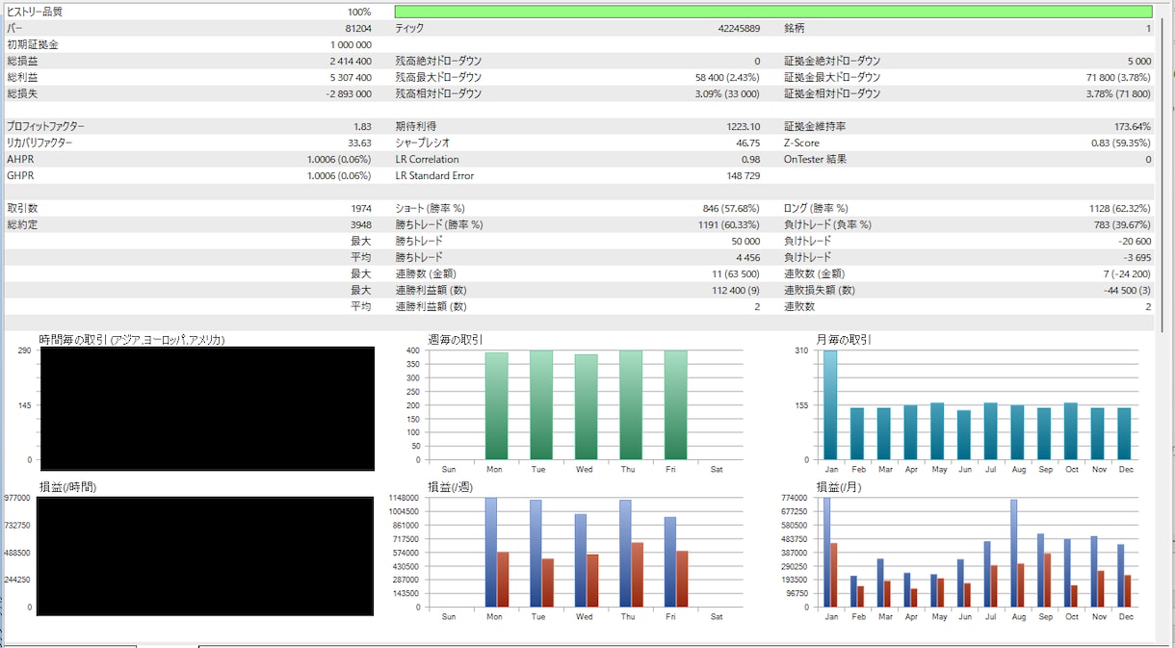
Task: Click the GHPR row label
Action: pos(19,175)
